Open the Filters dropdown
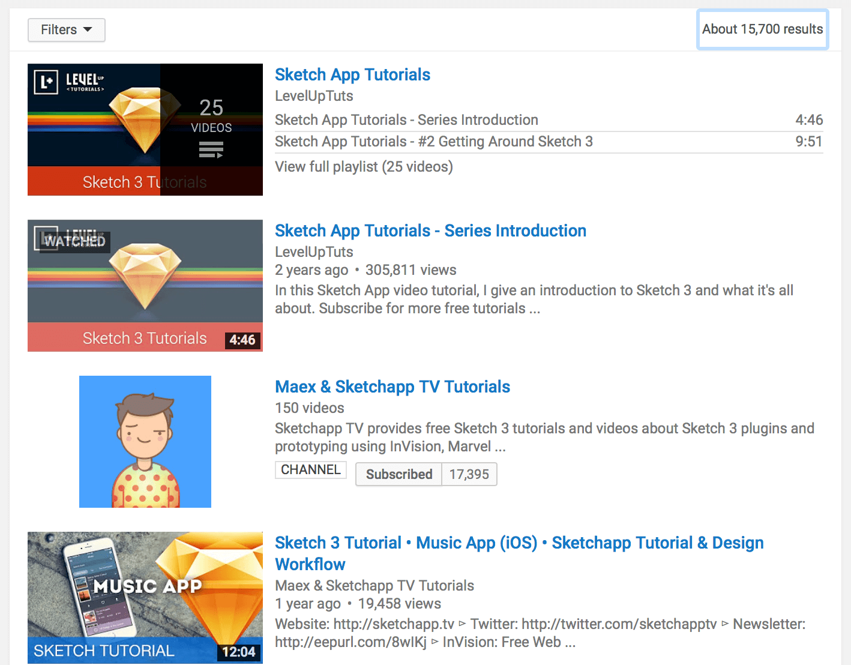 pos(66,30)
